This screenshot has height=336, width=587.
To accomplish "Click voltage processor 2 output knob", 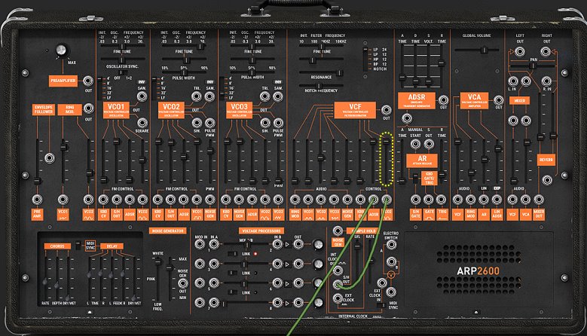I will tap(318, 245).
